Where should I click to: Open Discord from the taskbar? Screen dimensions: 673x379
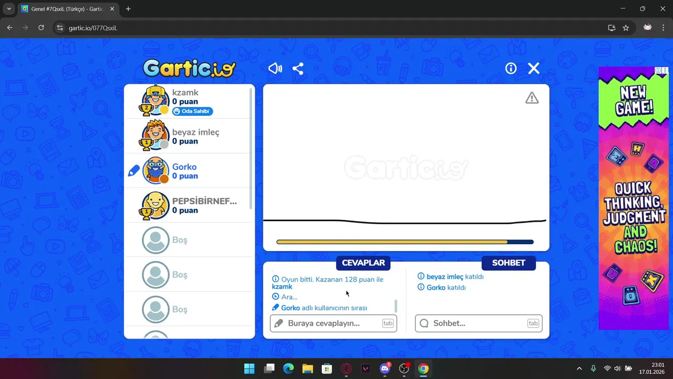point(385,368)
